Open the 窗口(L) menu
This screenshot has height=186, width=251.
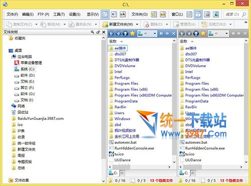pos(177,15)
